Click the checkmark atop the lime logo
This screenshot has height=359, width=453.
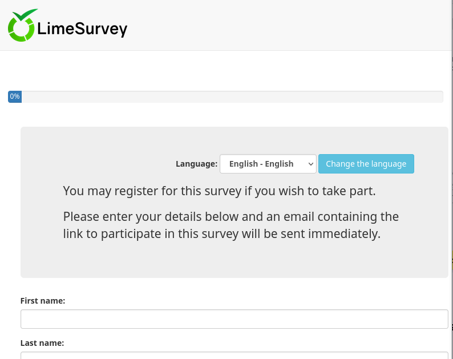26,15
